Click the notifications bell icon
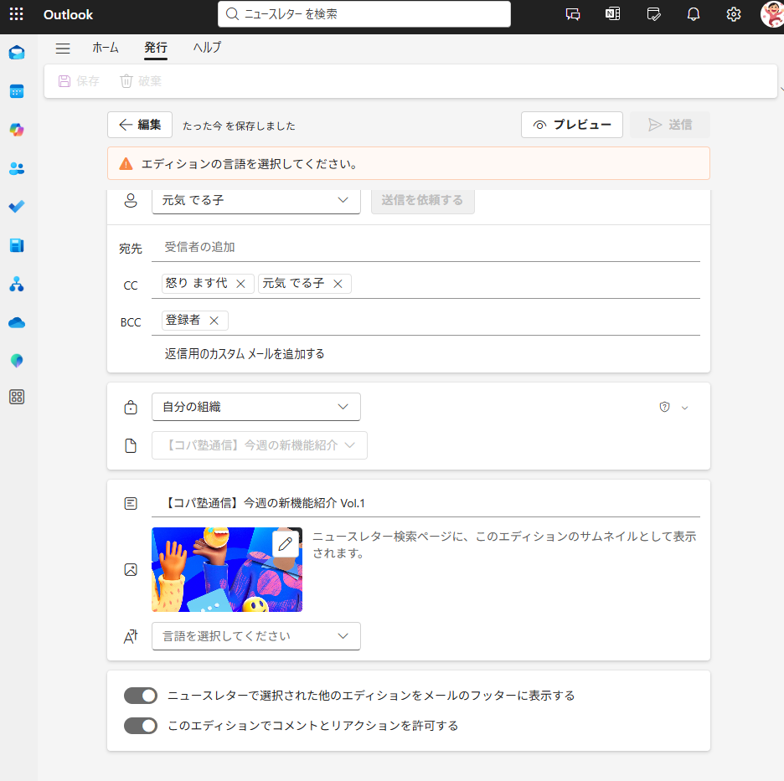This screenshot has height=781, width=784. point(694,14)
